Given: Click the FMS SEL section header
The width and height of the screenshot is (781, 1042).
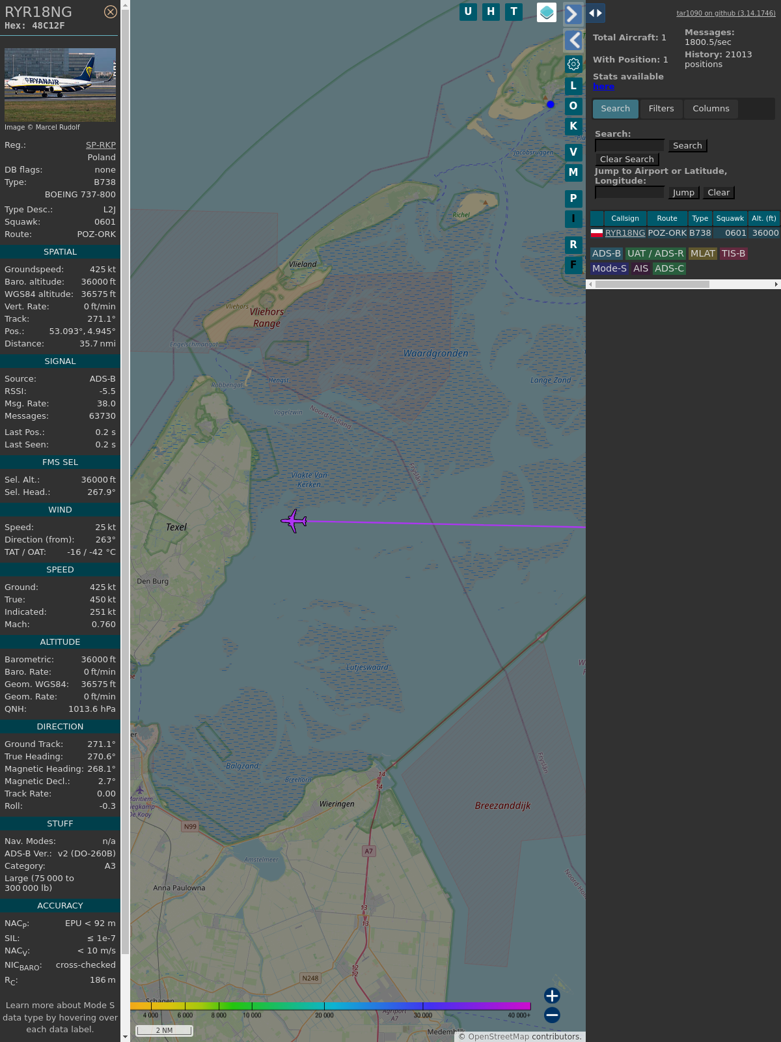Looking at the screenshot, I should (x=60, y=462).
